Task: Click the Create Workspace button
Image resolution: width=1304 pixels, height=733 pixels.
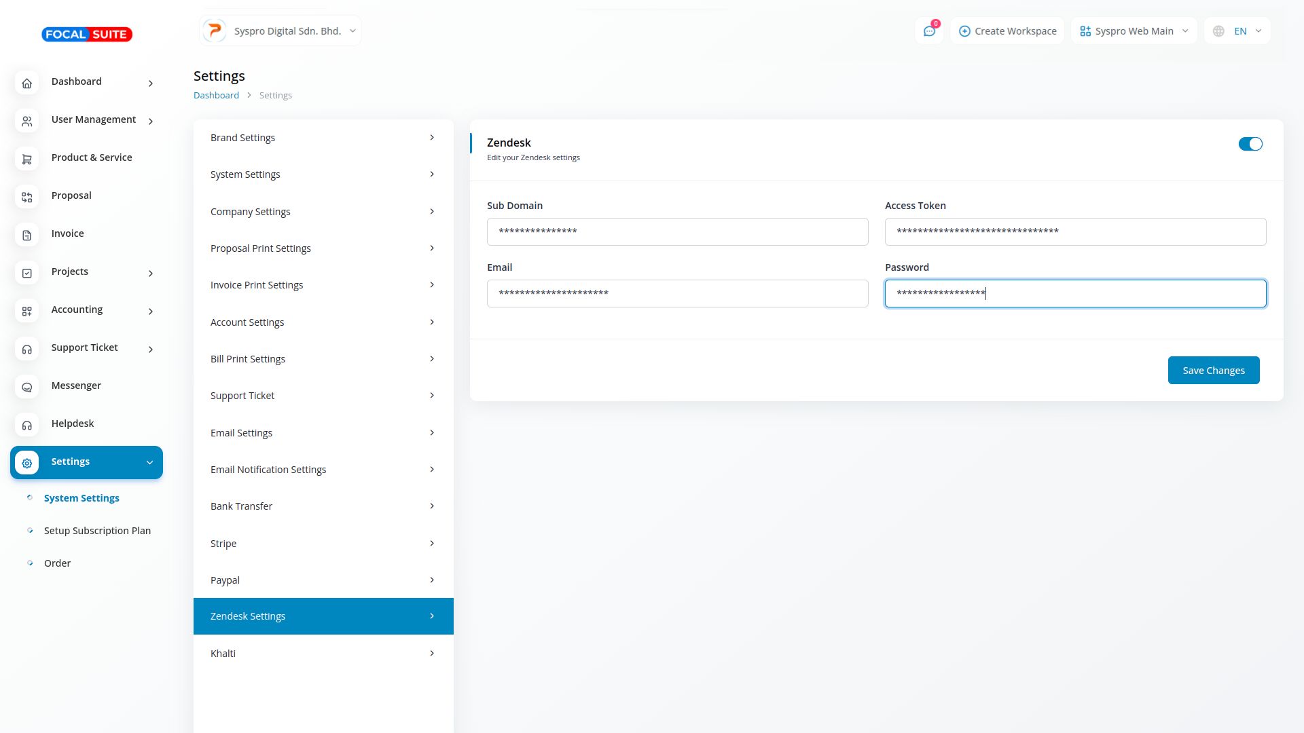Action: tap(1007, 31)
